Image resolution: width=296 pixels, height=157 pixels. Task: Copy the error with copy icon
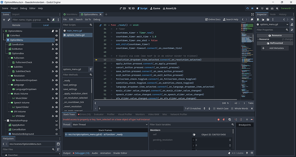point(230,119)
